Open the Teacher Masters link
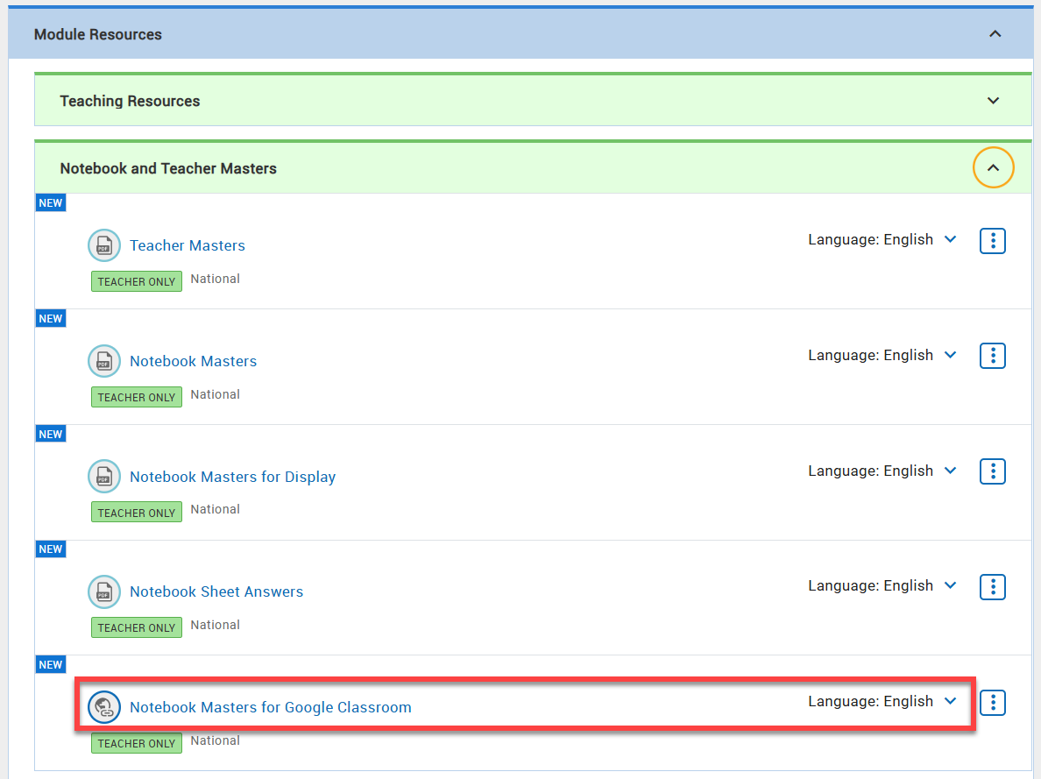Screen dimensions: 1041x779 point(188,245)
